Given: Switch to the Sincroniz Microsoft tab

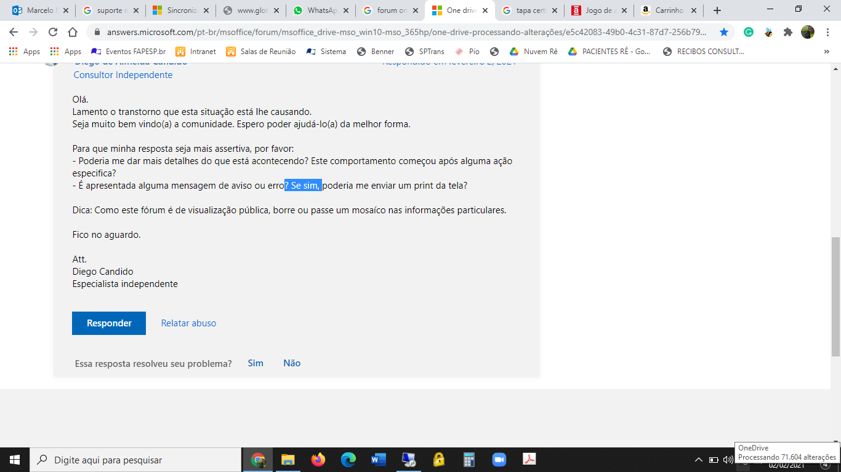Looking at the screenshot, I should (181, 10).
